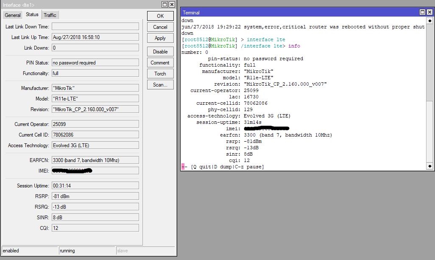This screenshot has width=435, height=260.
Task: Click the IMEI field in the Status tab
Action: coord(95,171)
